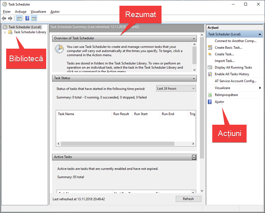Collapse the Overview of Task Scheduler section

(194, 38)
